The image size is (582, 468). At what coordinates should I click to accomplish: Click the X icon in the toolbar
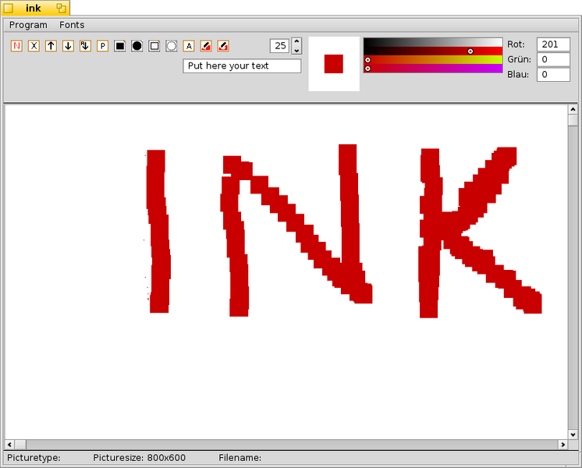(34, 46)
